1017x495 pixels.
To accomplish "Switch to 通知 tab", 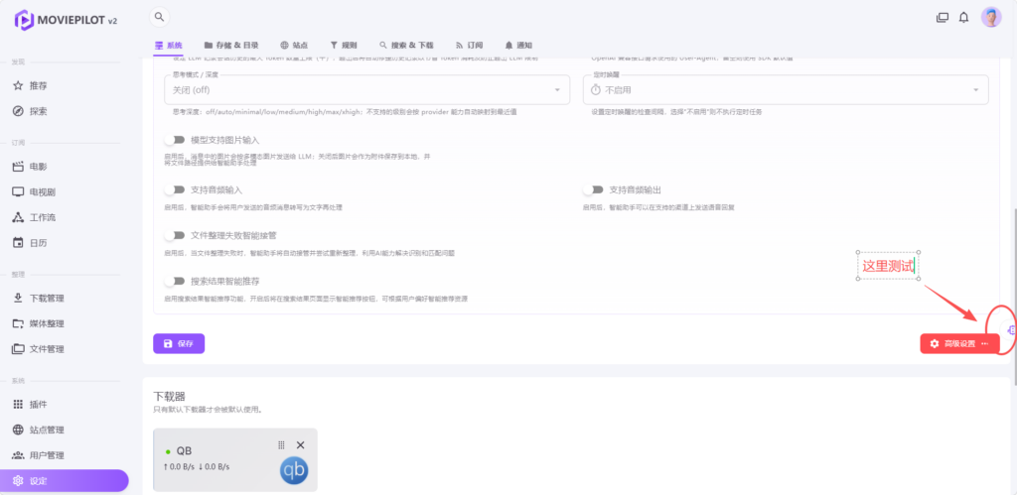I will (518, 46).
